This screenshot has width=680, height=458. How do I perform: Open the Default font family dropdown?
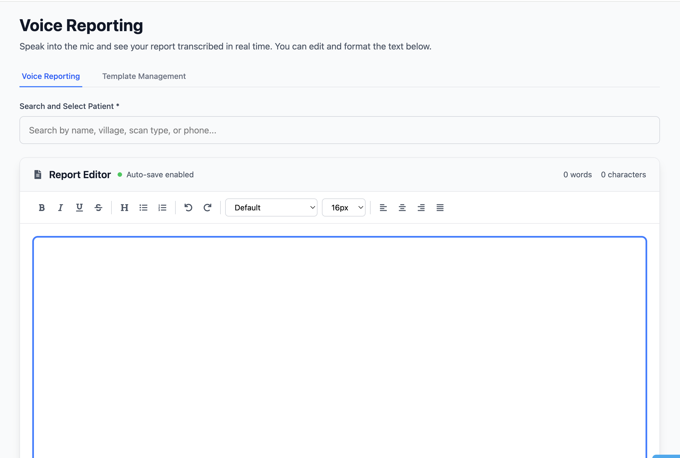271,207
